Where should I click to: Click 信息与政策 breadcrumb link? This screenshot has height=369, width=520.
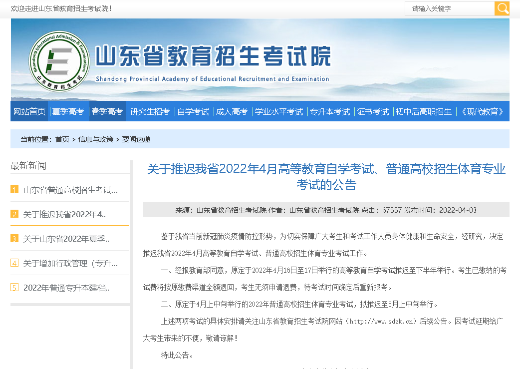[96, 139]
